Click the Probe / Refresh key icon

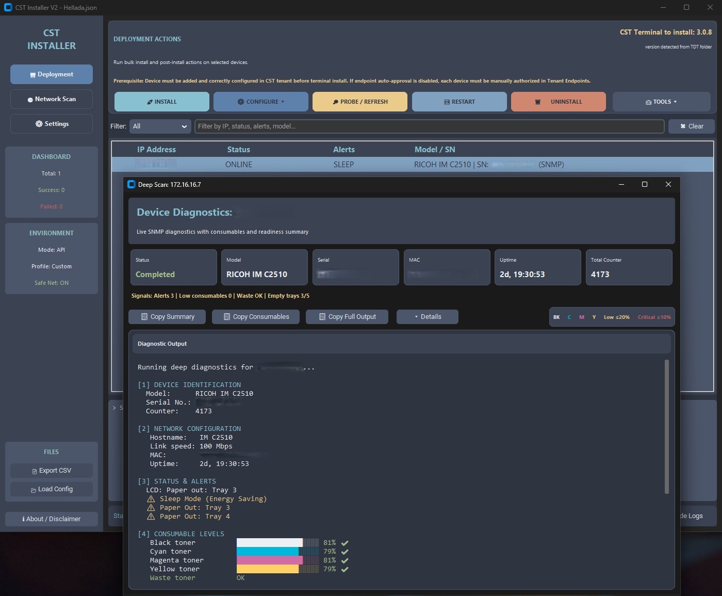coord(336,102)
